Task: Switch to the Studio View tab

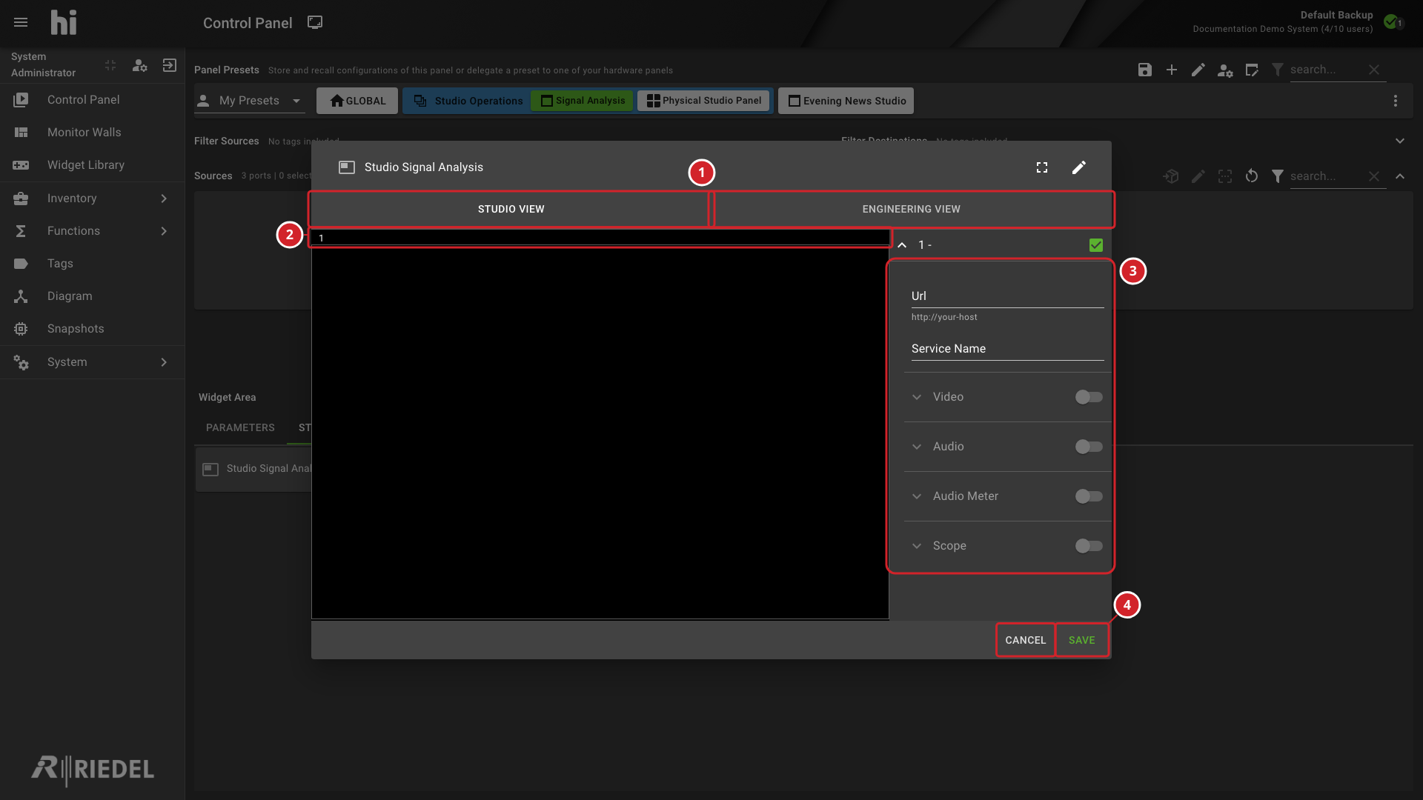Action: 511,210
